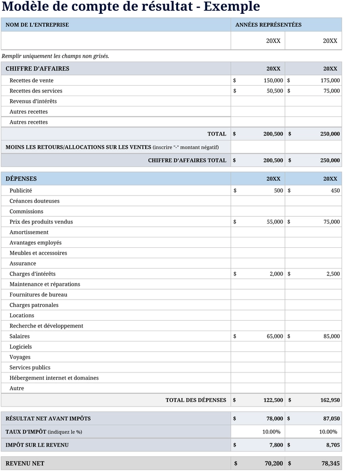The width and height of the screenshot is (343, 471).
Task: Click the IMPÔT SUR LE REVENU label
Action: coord(37,445)
